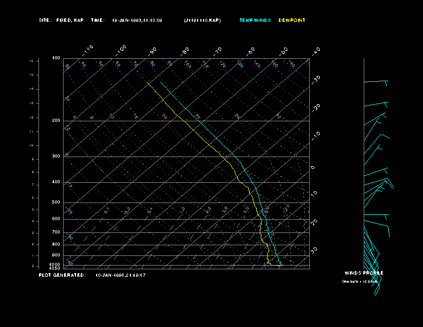Click the topmost wind barb in profile
The image size is (423, 327).
tap(376, 82)
